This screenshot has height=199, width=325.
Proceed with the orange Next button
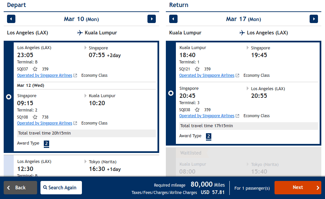(298, 188)
